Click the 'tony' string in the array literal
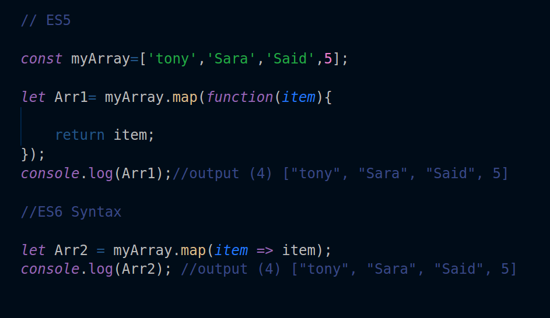The height and width of the screenshot is (318, 550). pos(172,58)
